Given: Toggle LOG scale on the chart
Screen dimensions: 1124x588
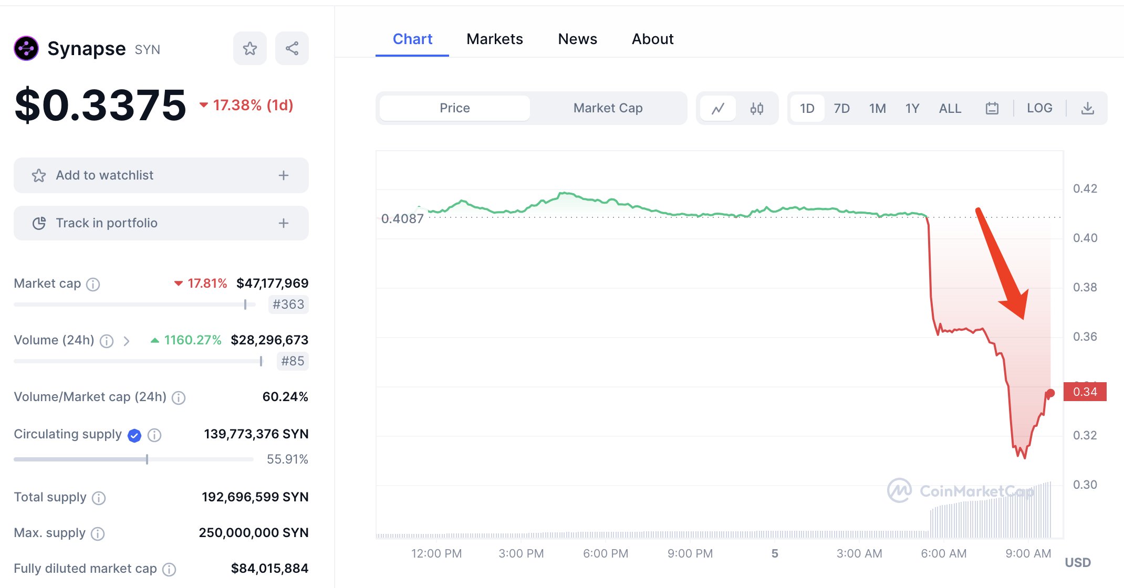Looking at the screenshot, I should pos(1039,108).
